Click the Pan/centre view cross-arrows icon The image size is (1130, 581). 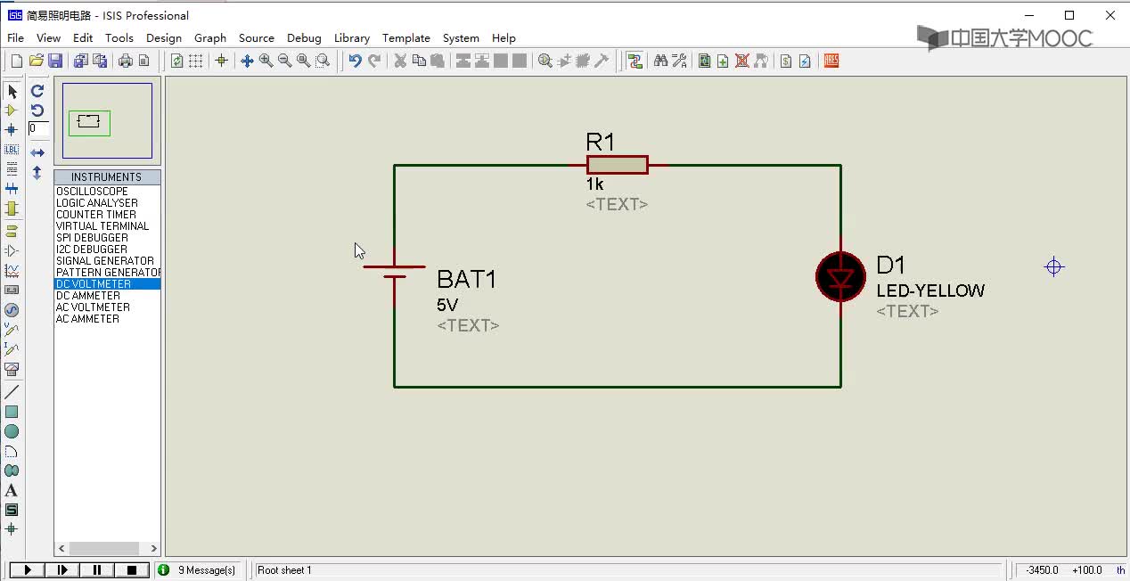click(x=247, y=61)
